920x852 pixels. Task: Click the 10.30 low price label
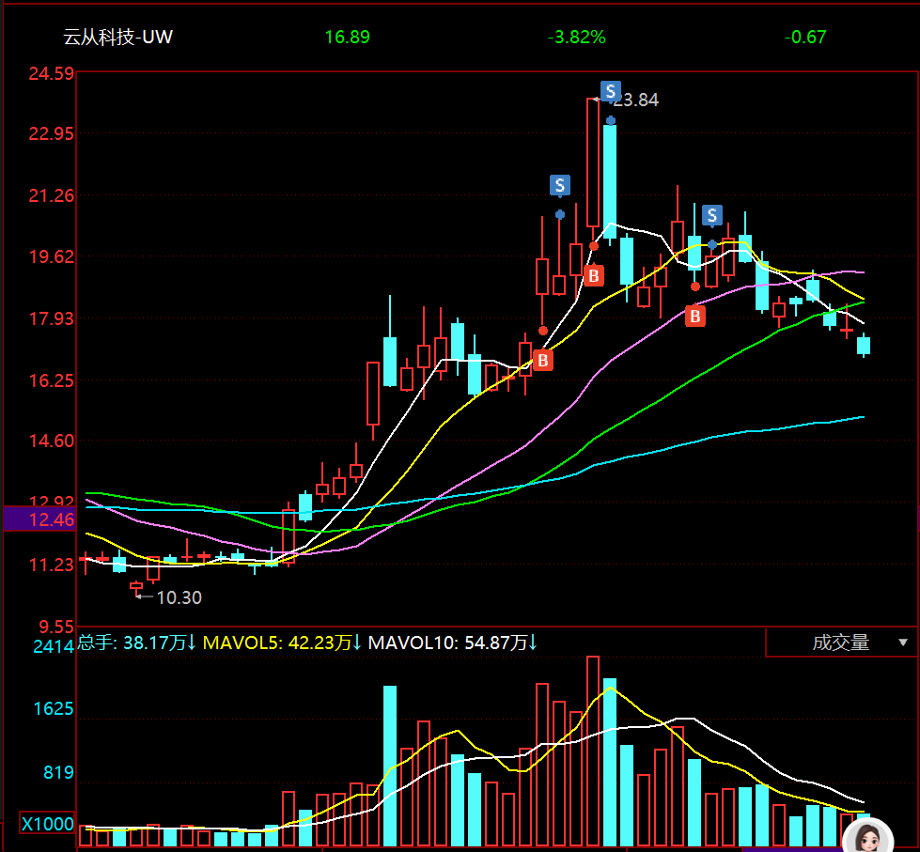click(179, 597)
